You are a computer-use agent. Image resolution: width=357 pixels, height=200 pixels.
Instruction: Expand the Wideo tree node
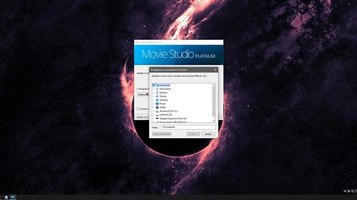point(154,107)
